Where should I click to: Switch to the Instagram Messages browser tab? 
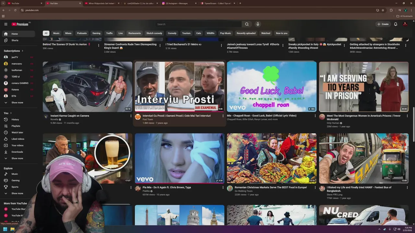[x=179, y=3]
